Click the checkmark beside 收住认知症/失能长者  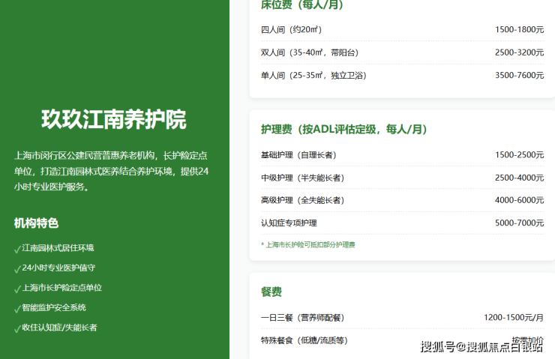17,328
